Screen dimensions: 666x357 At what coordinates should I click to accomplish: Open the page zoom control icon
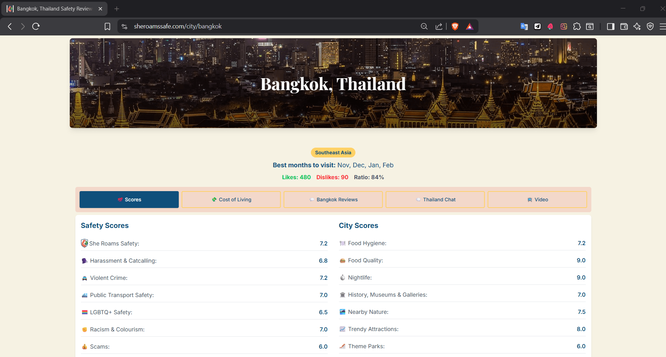pos(424,26)
